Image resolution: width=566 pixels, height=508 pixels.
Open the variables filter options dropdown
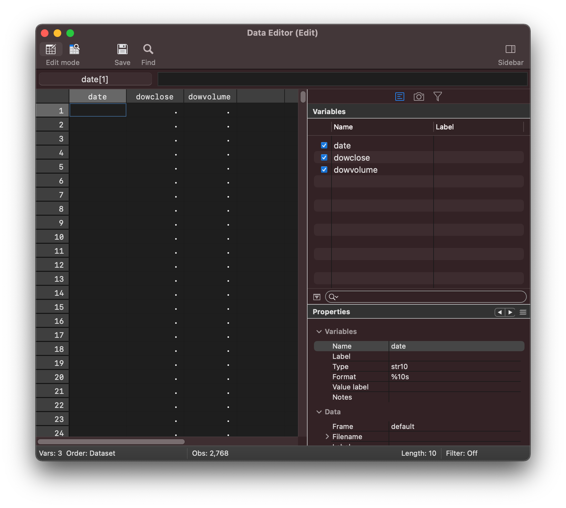(x=317, y=297)
